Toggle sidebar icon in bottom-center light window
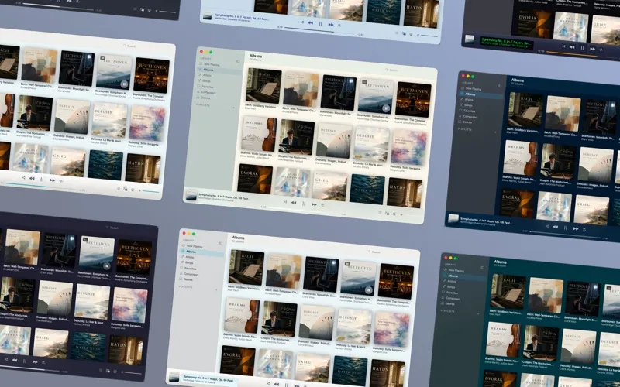This screenshot has height=387, width=620. click(221, 243)
